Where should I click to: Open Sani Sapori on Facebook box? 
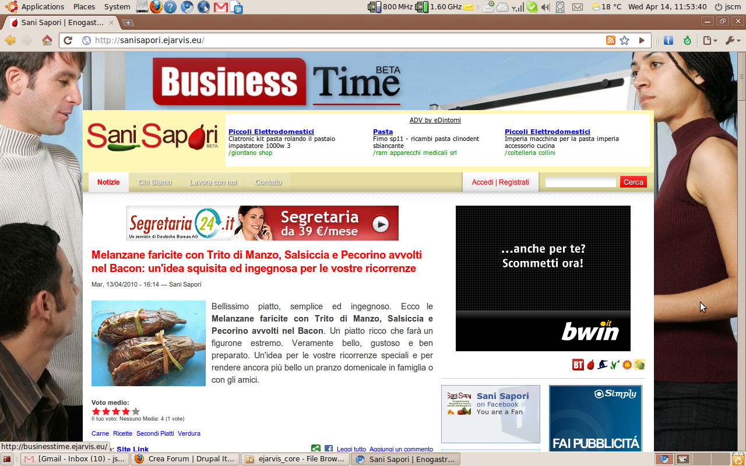491,414
